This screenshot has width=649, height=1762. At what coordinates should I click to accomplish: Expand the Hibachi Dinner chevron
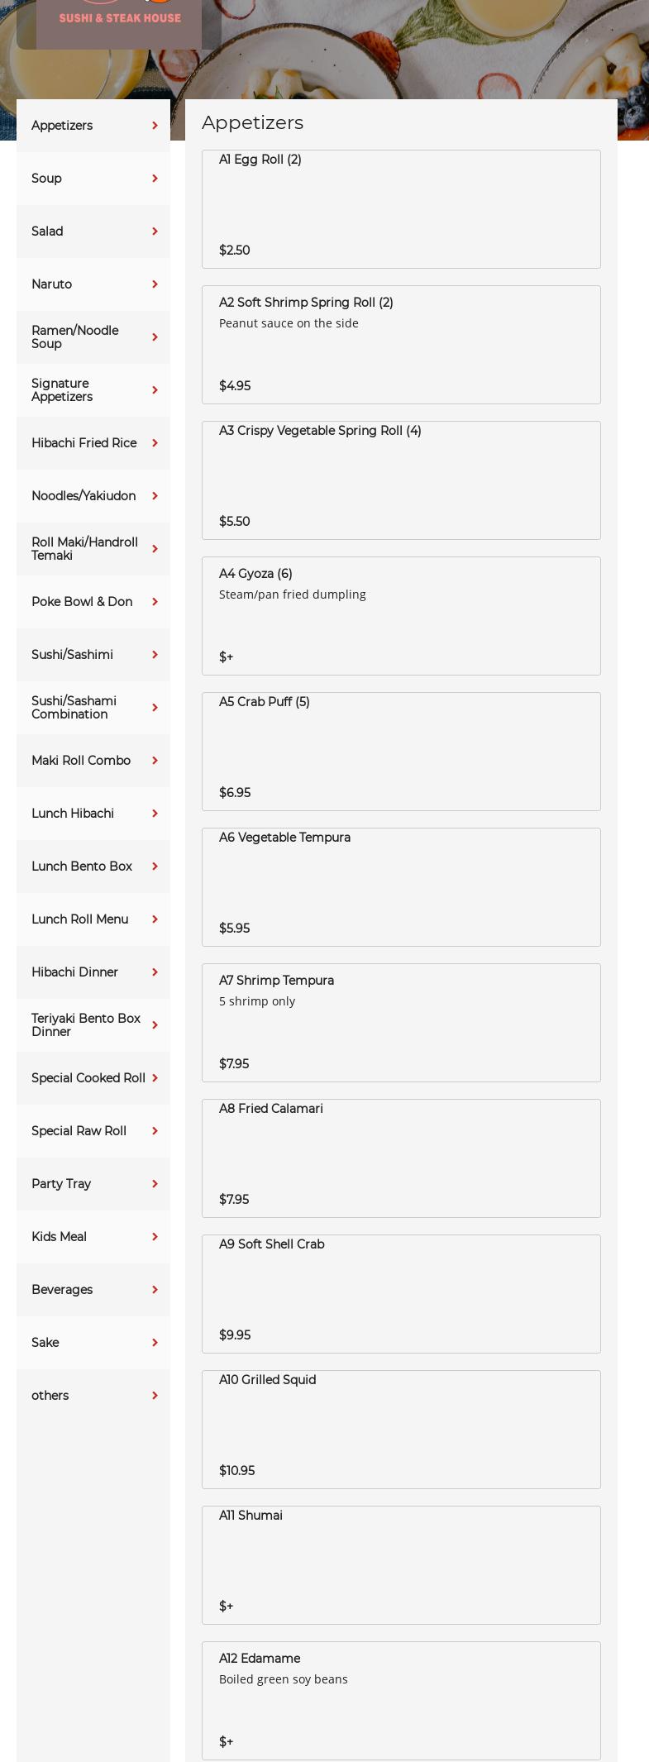pos(155,972)
